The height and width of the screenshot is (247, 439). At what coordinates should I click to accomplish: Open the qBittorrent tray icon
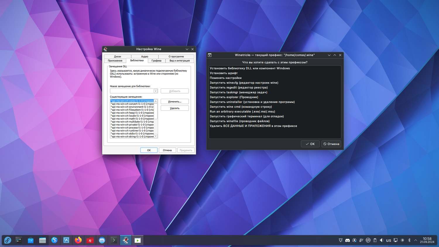pos(368,240)
